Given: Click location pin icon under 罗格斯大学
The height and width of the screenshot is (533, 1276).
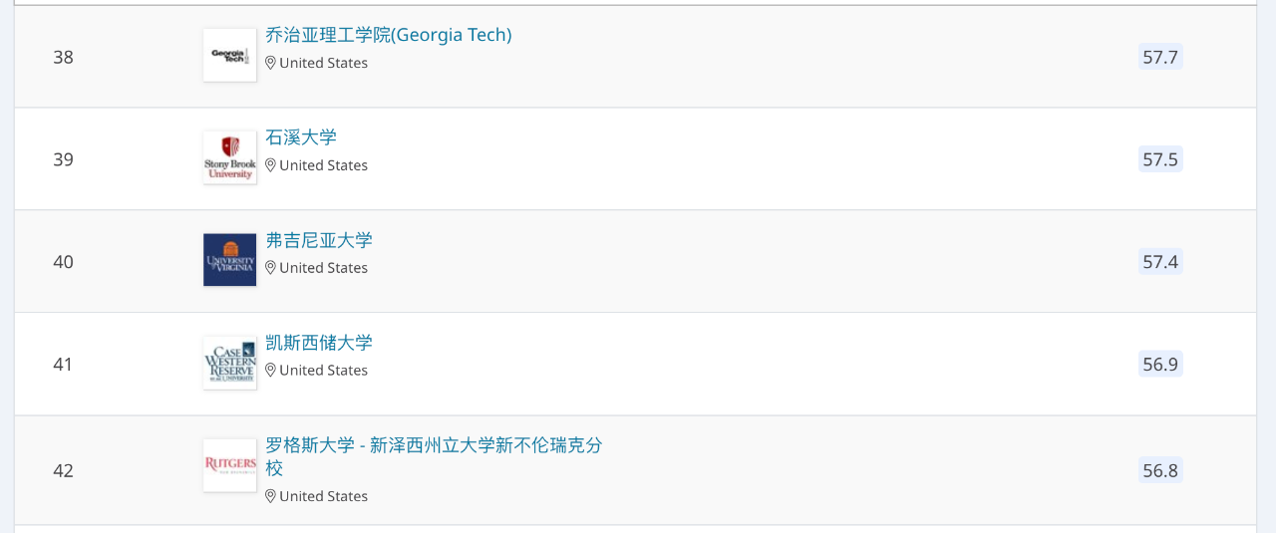Looking at the screenshot, I should click(270, 496).
